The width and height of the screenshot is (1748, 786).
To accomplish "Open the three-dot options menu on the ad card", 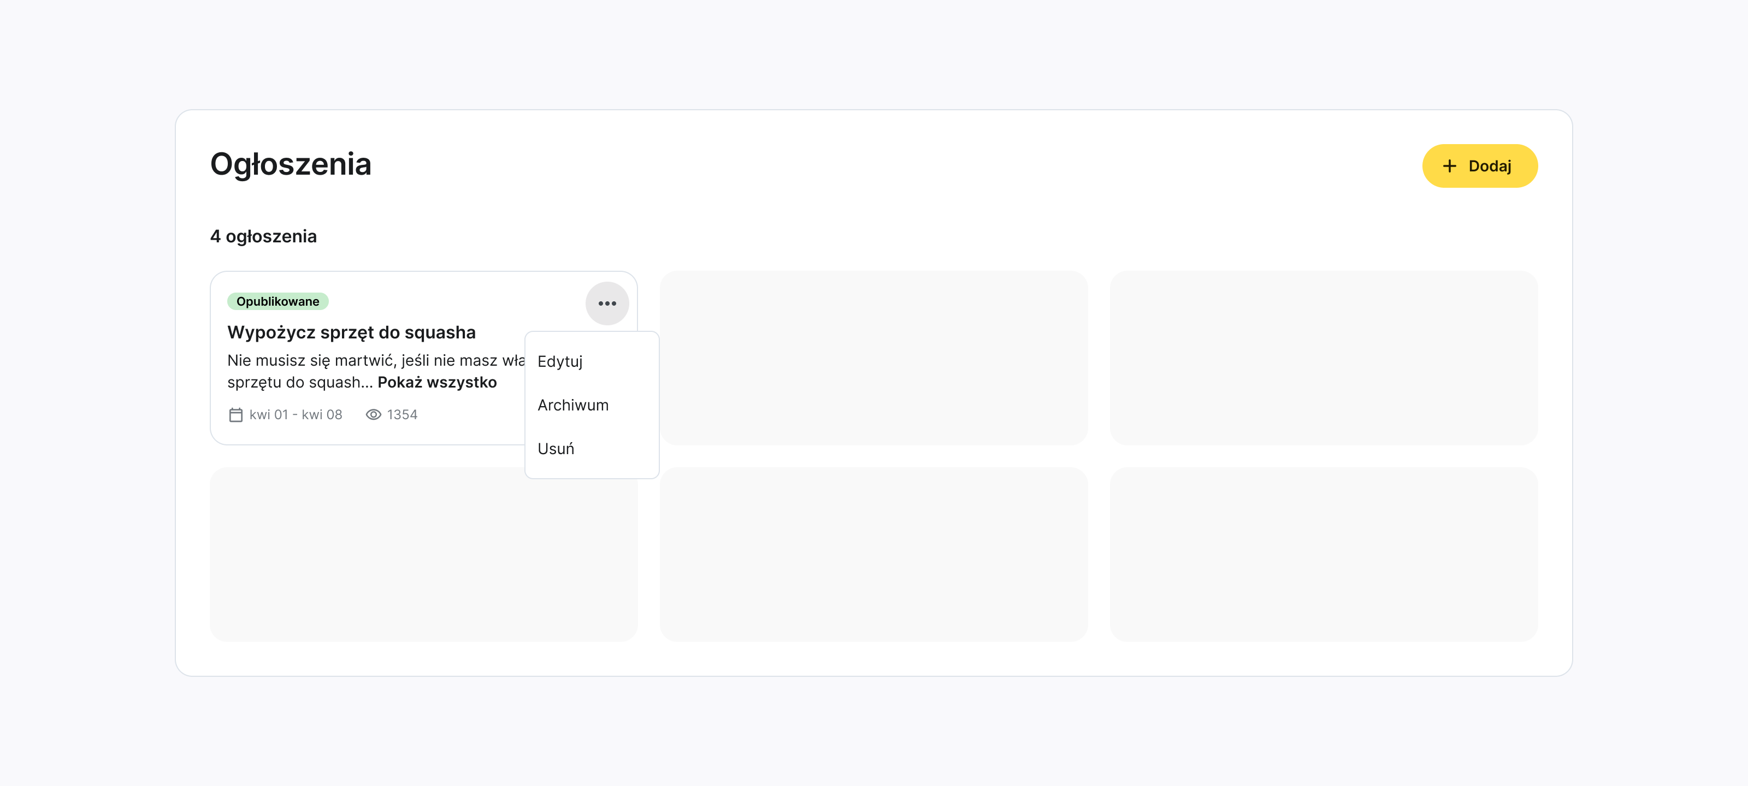I will click(607, 303).
